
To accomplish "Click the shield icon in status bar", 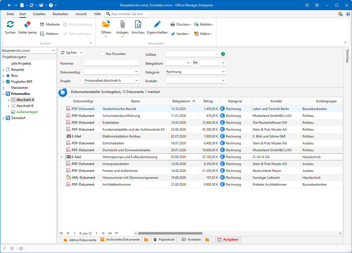I will pyautogui.click(x=12, y=248).
